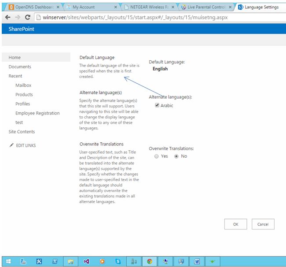
Task: Click the pencil icon beside EDIT LINKS
Action: point(11,145)
